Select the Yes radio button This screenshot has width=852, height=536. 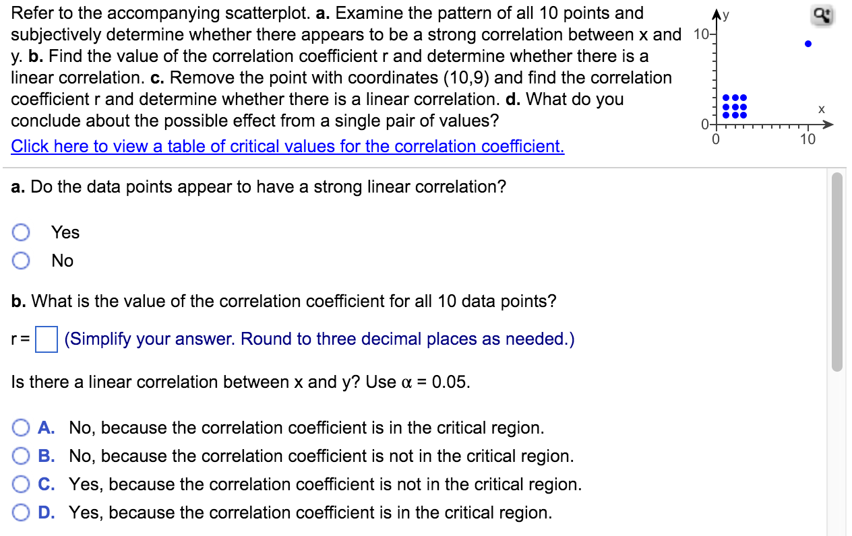point(20,232)
